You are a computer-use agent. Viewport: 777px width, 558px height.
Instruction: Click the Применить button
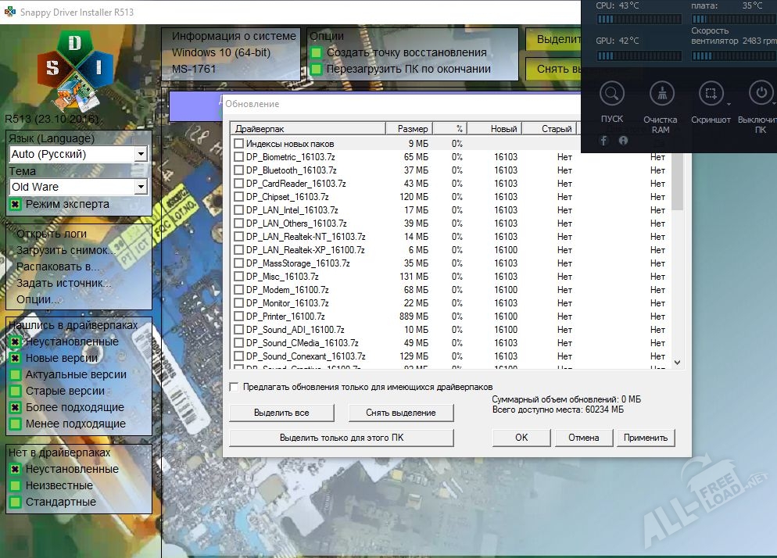(x=646, y=438)
